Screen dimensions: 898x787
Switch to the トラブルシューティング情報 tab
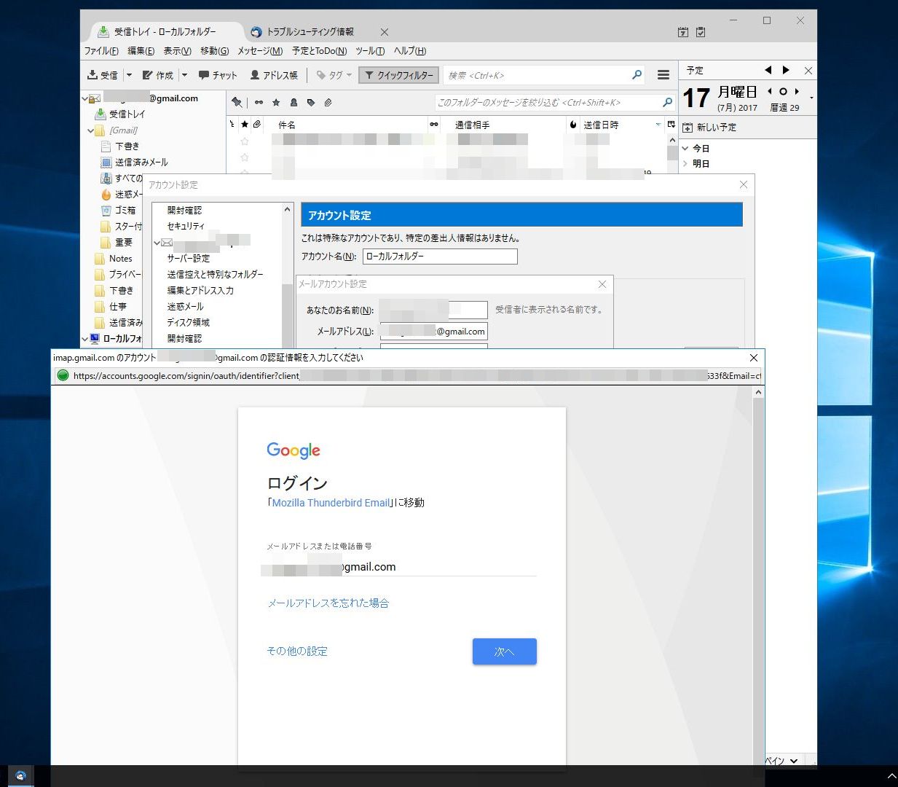(310, 32)
